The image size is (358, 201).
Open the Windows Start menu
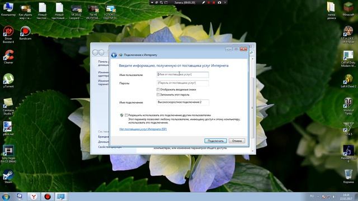6,197
